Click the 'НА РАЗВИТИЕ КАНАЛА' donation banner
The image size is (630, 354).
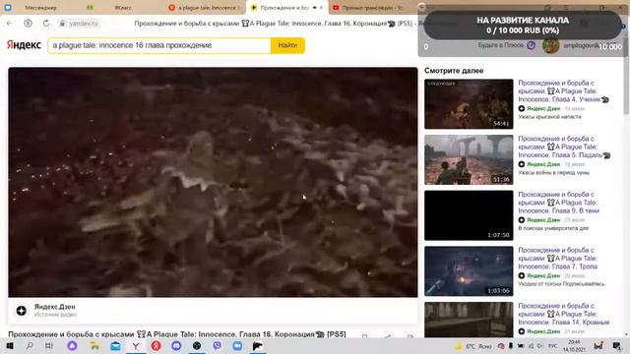(523, 25)
